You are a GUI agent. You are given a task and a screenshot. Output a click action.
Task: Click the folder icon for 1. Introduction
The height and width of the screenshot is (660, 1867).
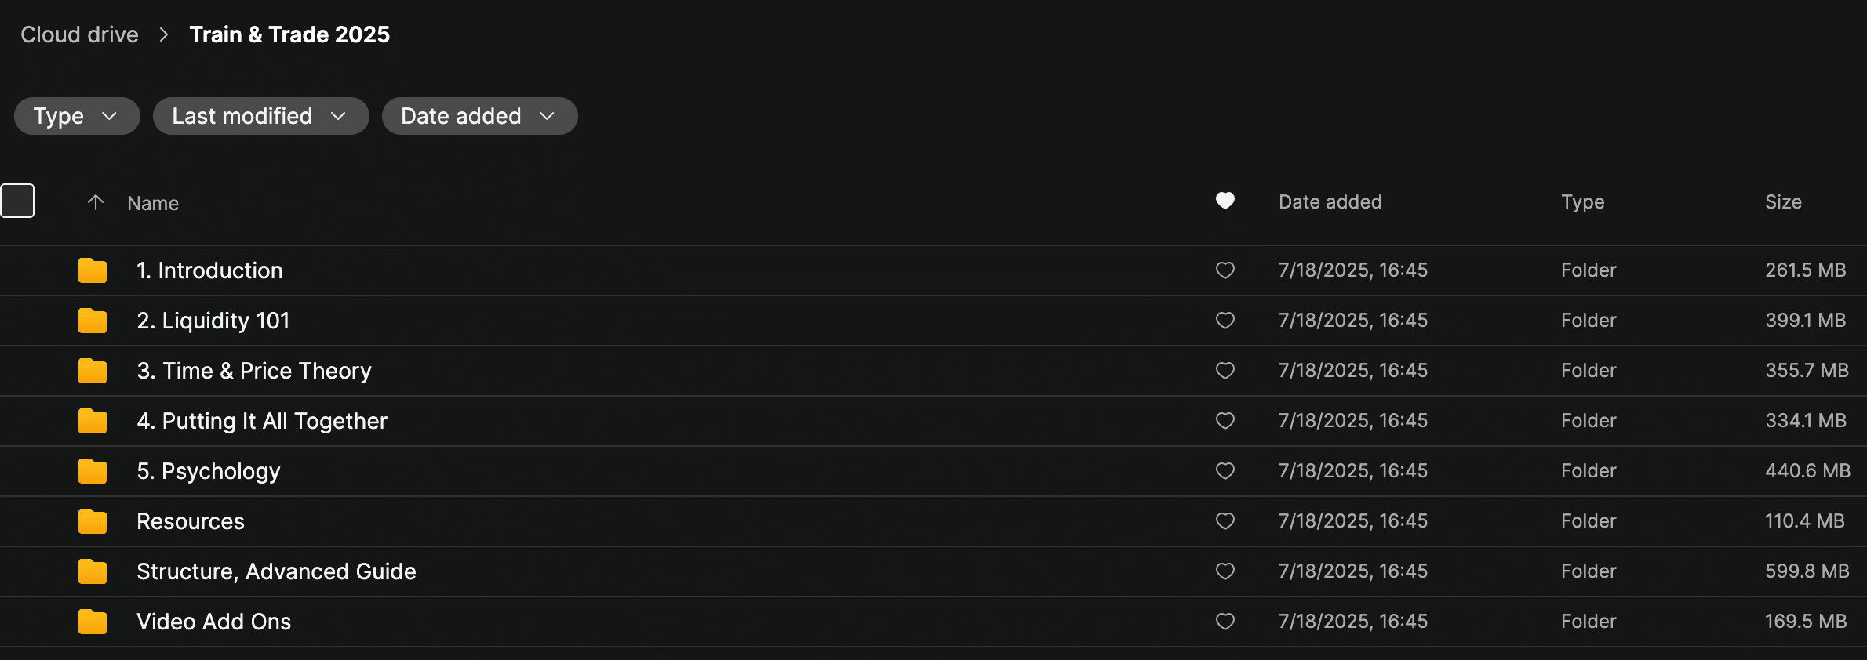click(x=93, y=270)
